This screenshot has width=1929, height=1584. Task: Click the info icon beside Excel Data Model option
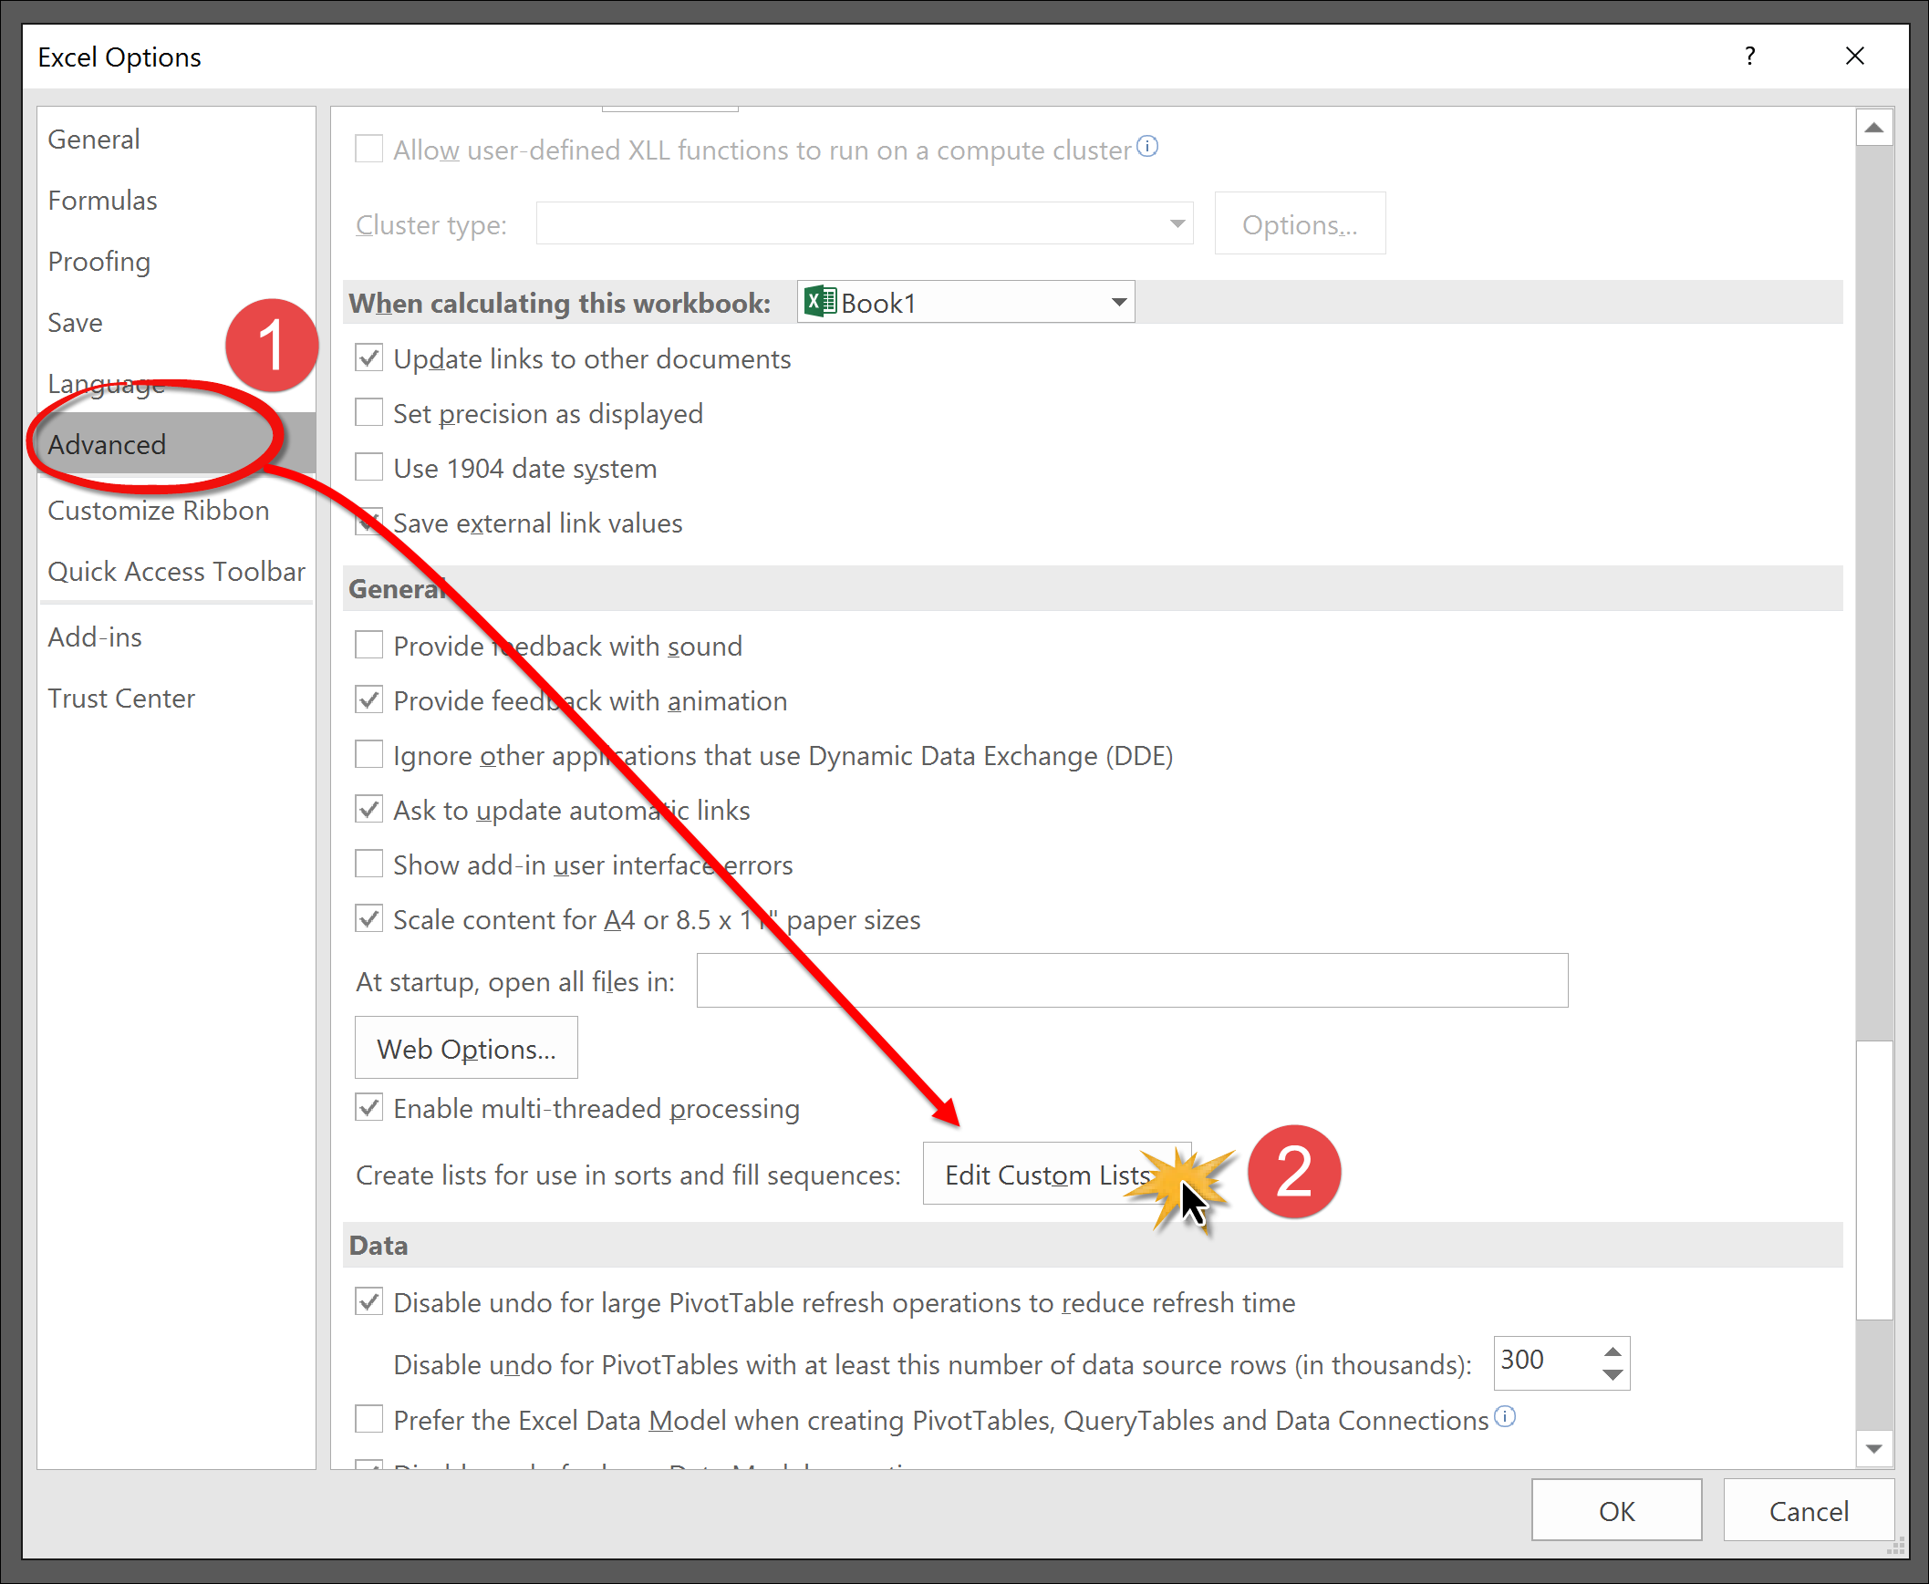click(1506, 1416)
